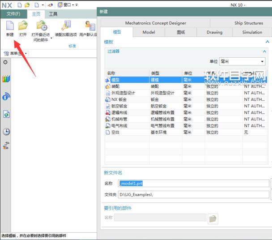Select the 外观造型设计 template row
The image size is (272, 240).
click(186, 93)
